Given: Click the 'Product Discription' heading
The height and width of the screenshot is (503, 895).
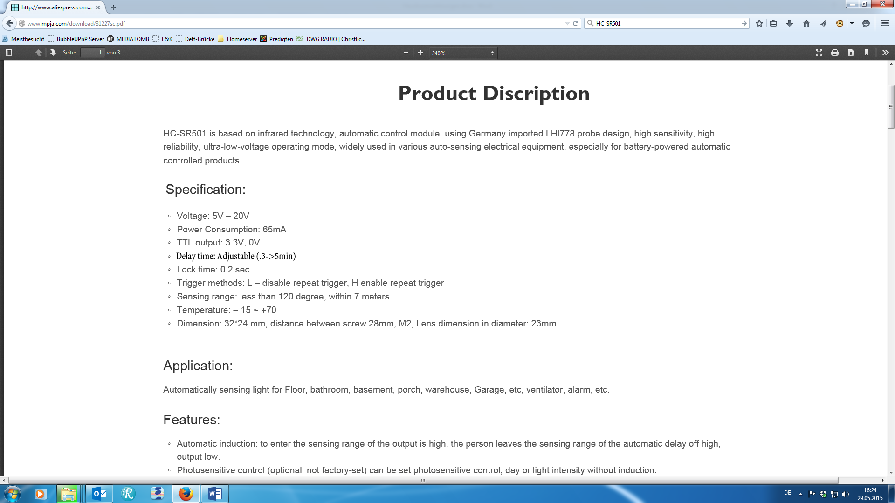Looking at the screenshot, I should [494, 94].
